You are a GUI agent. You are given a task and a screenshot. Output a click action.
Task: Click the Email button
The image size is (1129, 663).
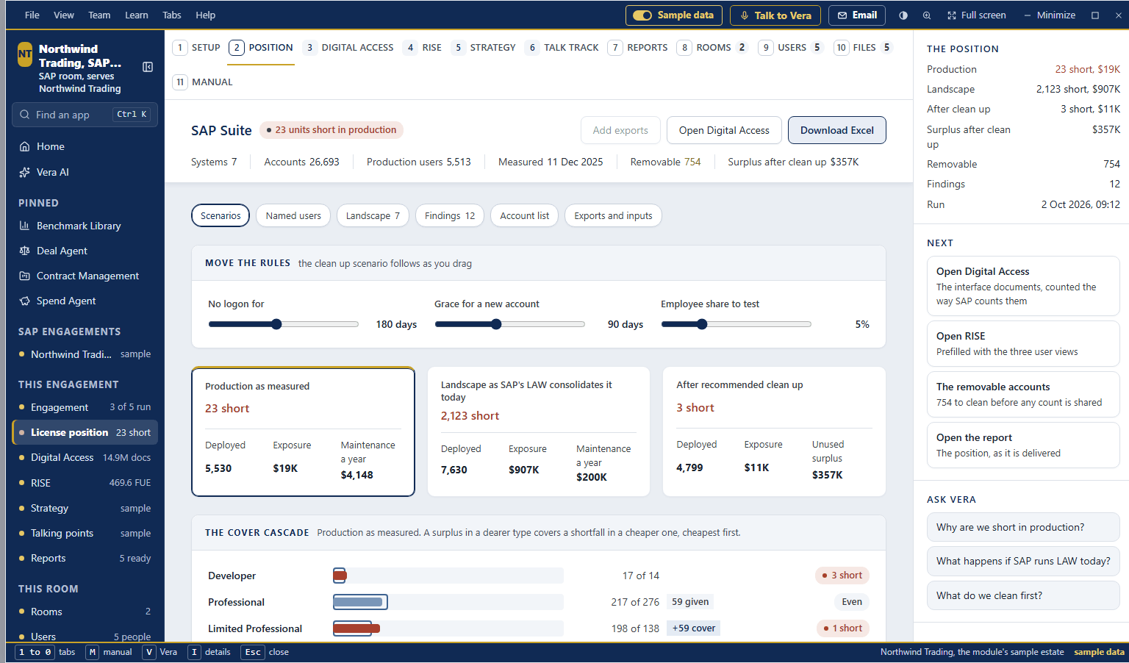point(857,15)
